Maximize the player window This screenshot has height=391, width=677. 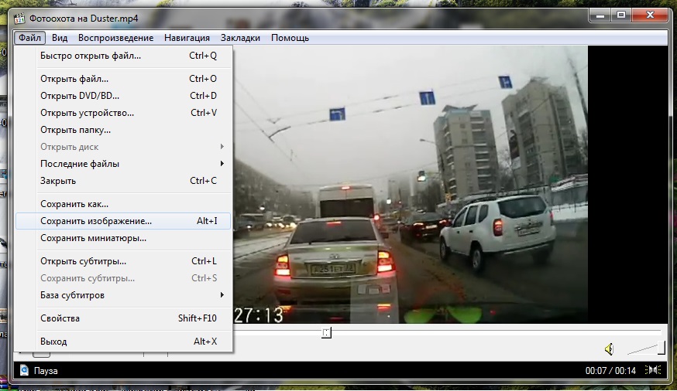pyautogui.click(x=621, y=15)
